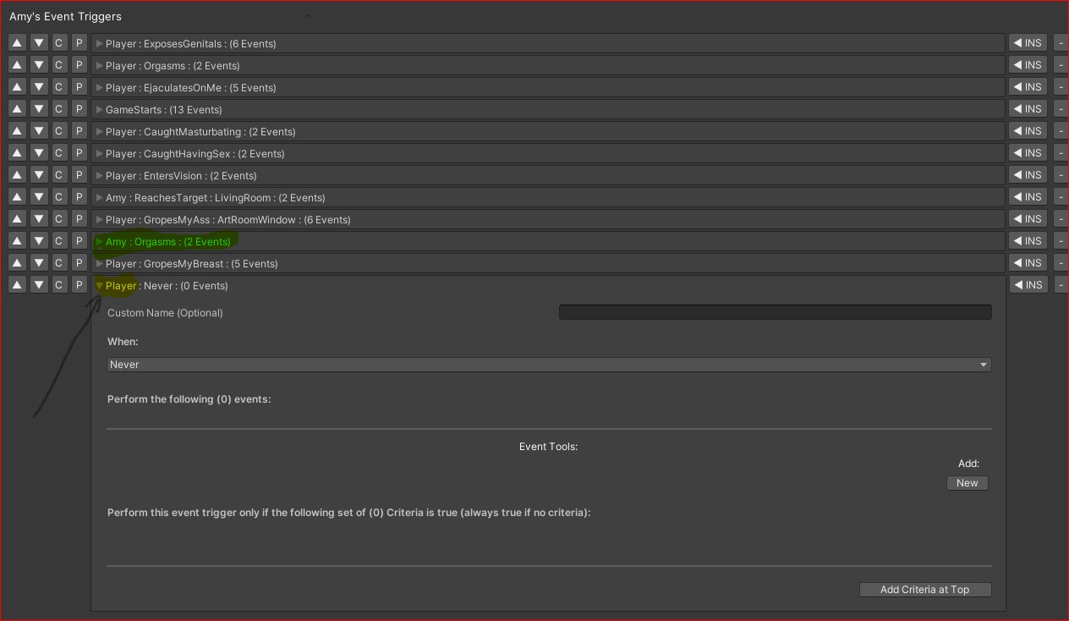Select the Player : CaughtHavingSex trigger row
Image resolution: width=1069 pixels, height=621 pixels.
click(423, 153)
